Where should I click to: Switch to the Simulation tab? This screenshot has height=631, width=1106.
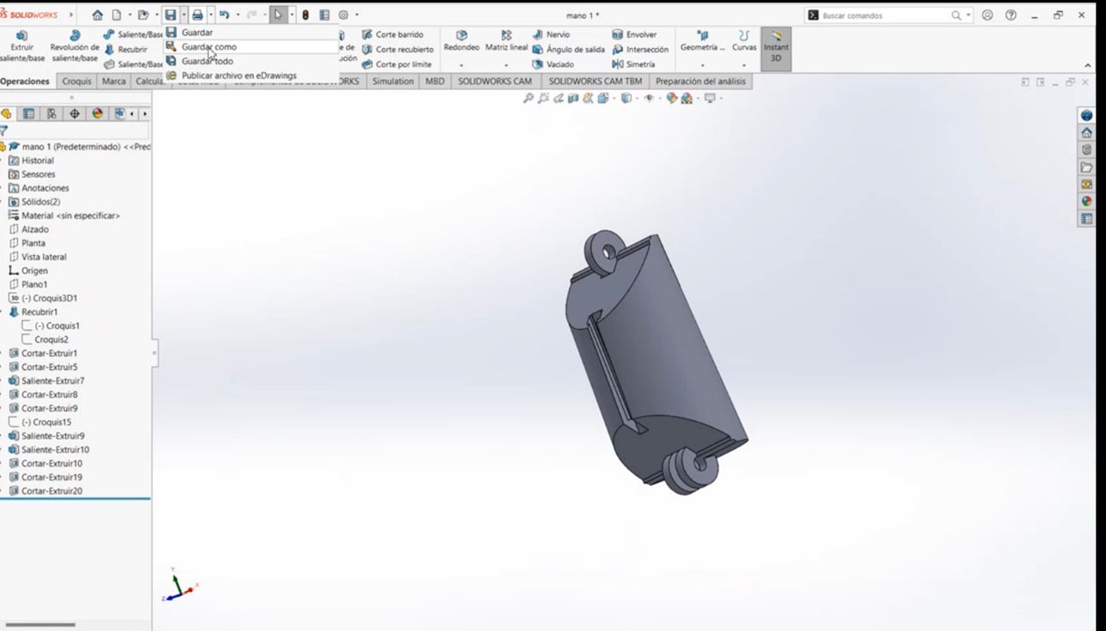393,82
